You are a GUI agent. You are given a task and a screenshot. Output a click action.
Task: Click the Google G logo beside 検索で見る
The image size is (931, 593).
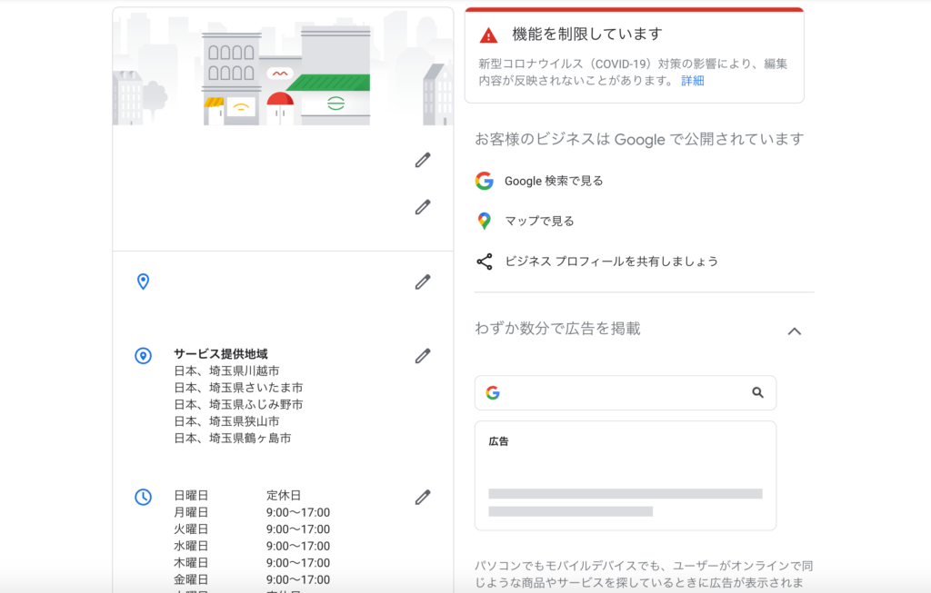485,181
